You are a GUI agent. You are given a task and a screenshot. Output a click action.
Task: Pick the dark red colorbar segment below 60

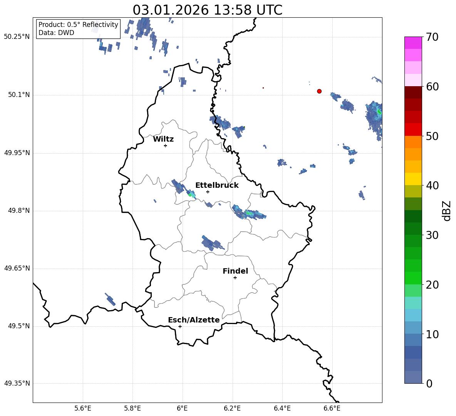pos(413,92)
